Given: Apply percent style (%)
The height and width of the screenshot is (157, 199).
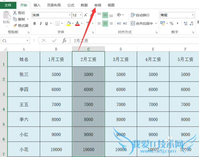Looking at the screenshot, I should pyautogui.click(x=172, y=23).
